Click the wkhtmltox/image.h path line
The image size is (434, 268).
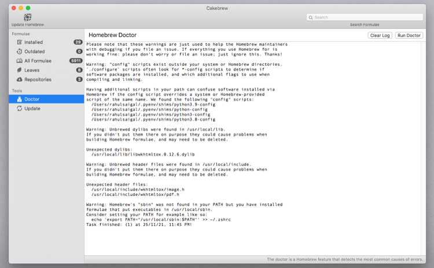click(138, 189)
